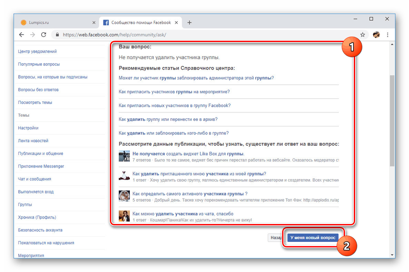The width and height of the screenshot is (409, 272).
Task: Open a new tab with plus
Action: [189, 22]
